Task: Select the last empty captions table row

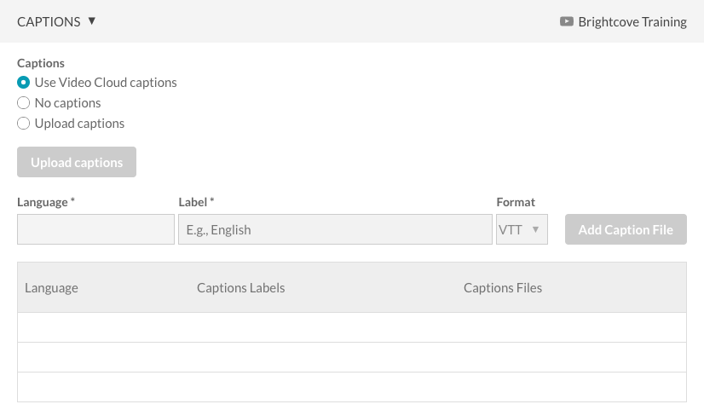Action: click(351, 387)
